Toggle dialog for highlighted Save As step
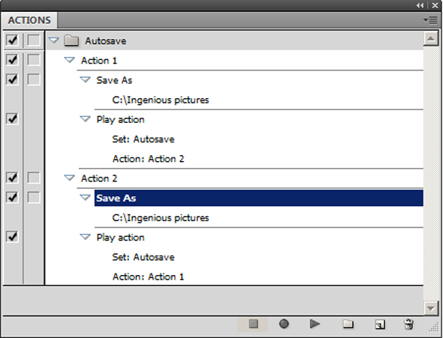443x338 pixels. pyautogui.click(x=34, y=197)
